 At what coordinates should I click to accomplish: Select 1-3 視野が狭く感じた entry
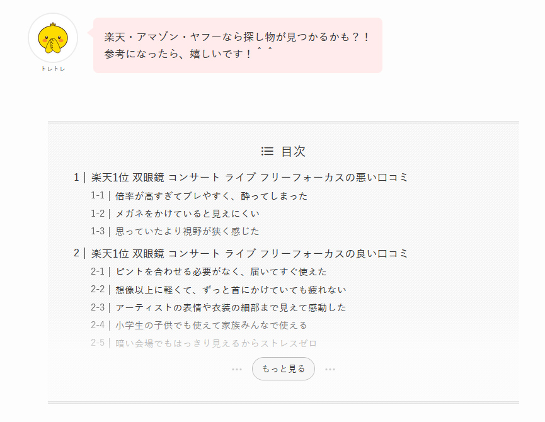[187, 231]
